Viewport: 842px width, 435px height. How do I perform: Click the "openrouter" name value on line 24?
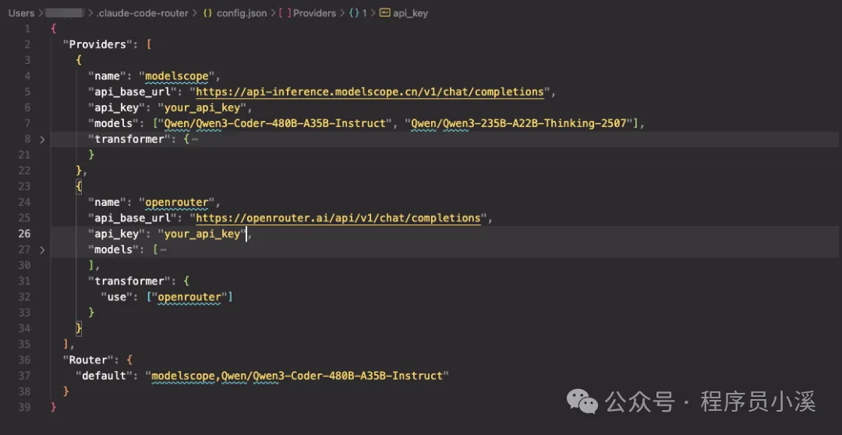tap(177, 203)
